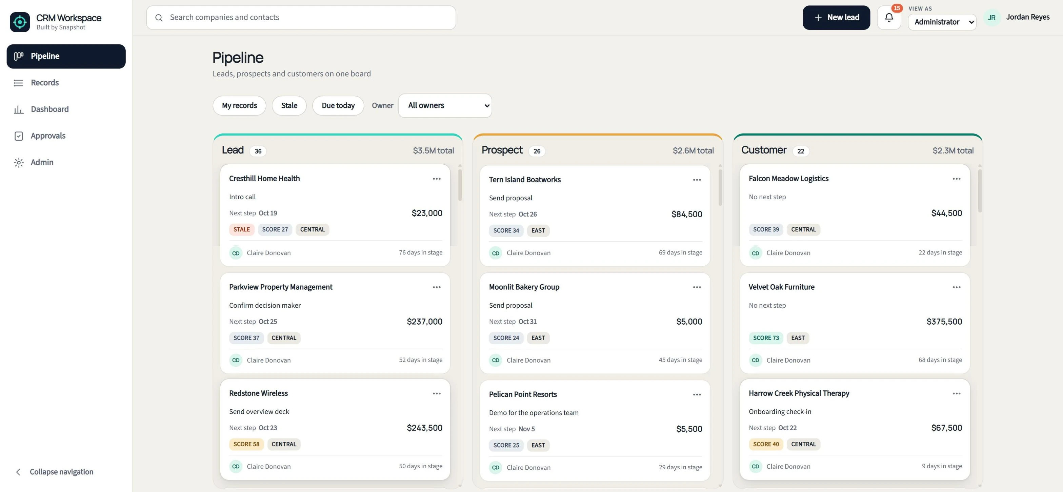The height and width of the screenshot is (492, 1063).
Task: Toggle the My records filter
Action: click(239, 106)
